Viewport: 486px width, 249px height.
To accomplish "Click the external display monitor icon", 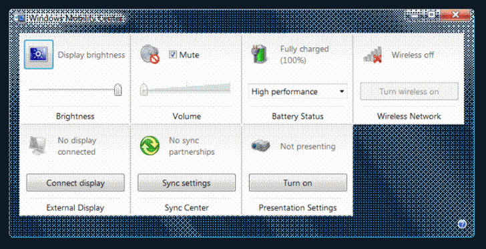I will tap(37, 146).
